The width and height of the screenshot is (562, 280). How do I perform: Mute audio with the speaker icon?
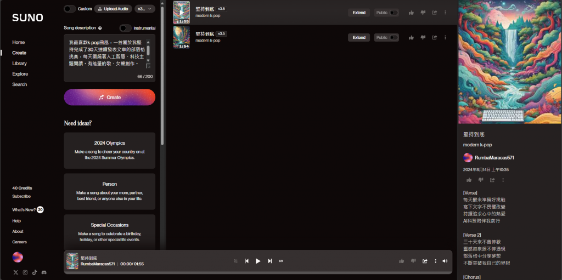(x=445, y=261)
